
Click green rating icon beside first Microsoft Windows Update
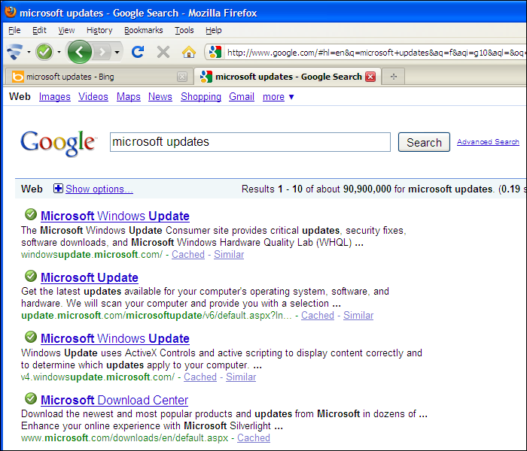(31, 214)
